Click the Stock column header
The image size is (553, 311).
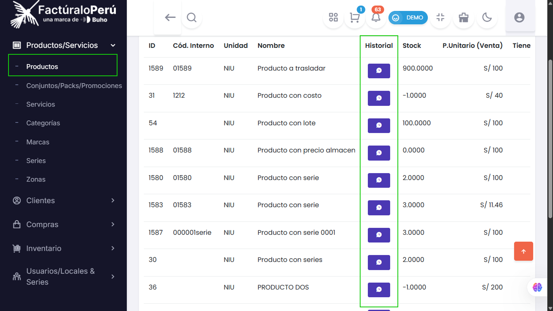412,45
